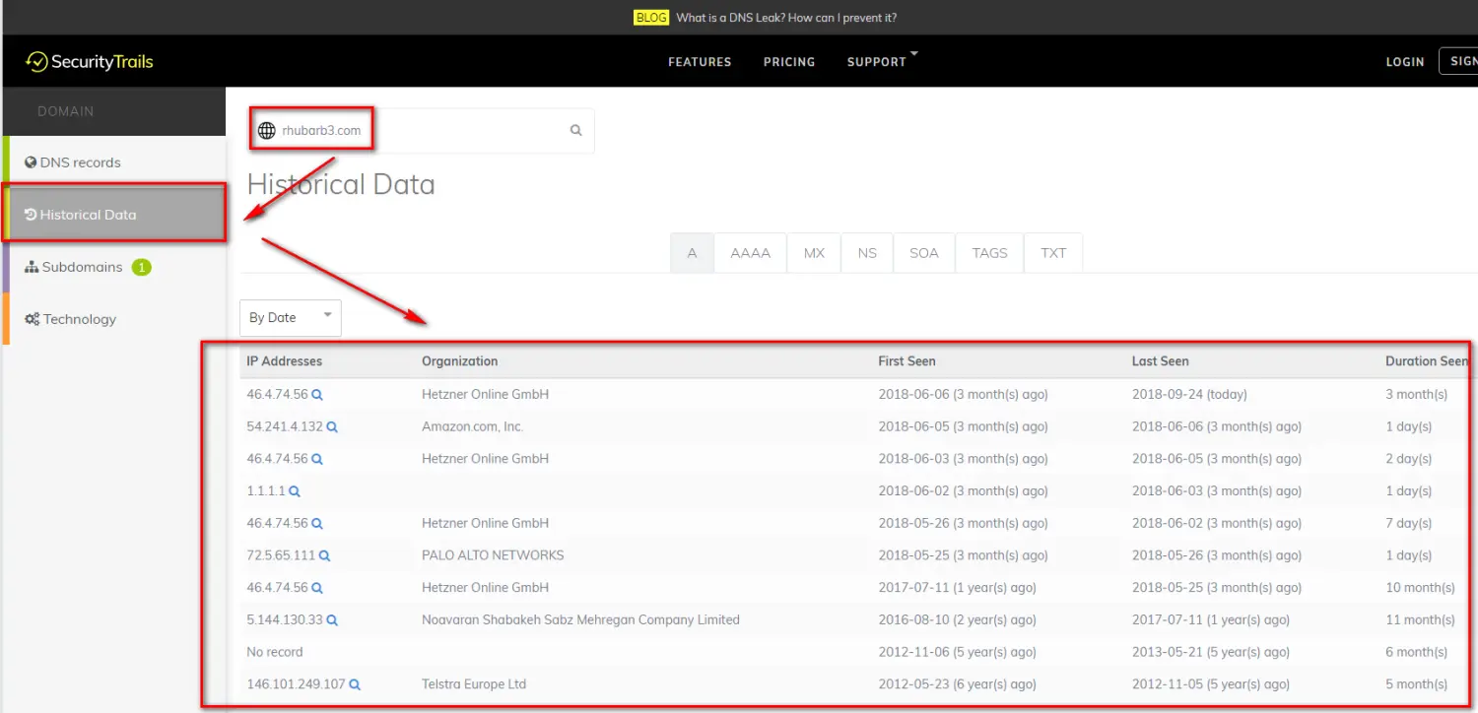Viewport: 1478px width, 713px height.
Task: Click the search magnifier in domain field
Action: (576, 130)
